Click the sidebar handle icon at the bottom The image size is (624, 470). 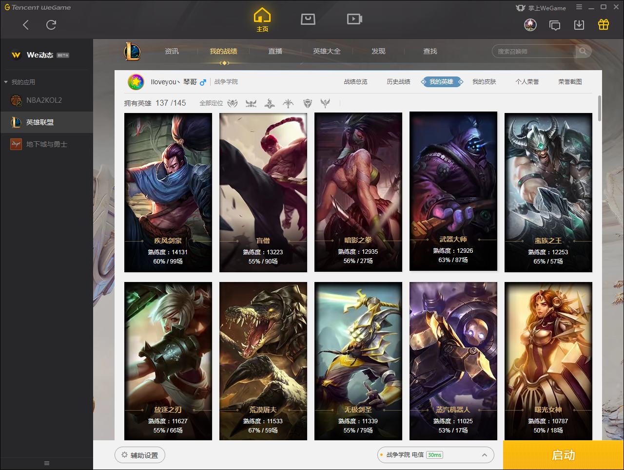pos(47,463)
